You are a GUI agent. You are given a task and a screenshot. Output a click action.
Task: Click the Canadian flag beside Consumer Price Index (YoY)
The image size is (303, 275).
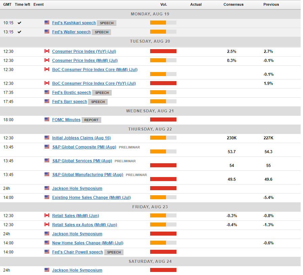[47, 51]
